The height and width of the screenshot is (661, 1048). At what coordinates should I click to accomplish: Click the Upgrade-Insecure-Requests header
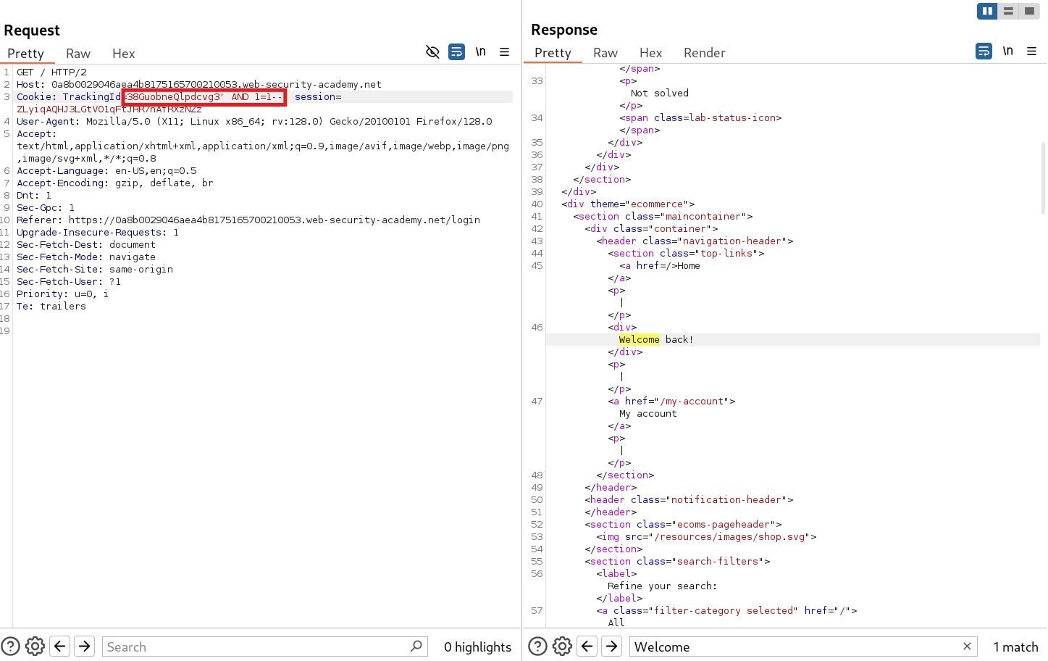coord(98,232)
